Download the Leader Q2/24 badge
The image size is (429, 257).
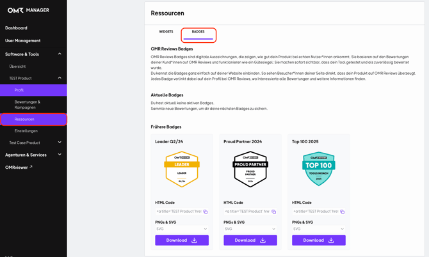pos(182,240)
